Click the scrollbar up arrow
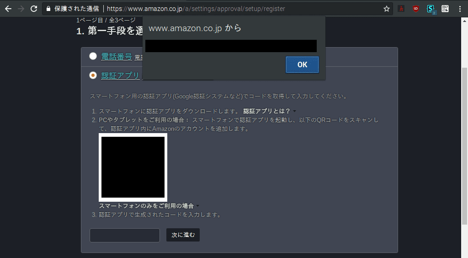The image size is (468, 258). (x=464, y=21)
